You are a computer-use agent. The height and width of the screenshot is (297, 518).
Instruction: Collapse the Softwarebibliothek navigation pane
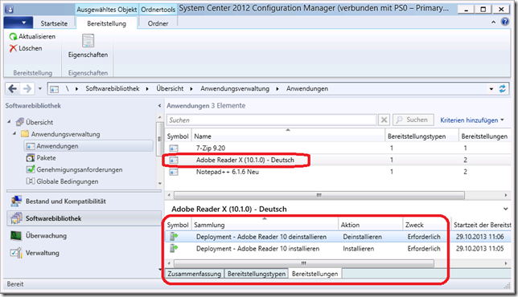(159, 105)
